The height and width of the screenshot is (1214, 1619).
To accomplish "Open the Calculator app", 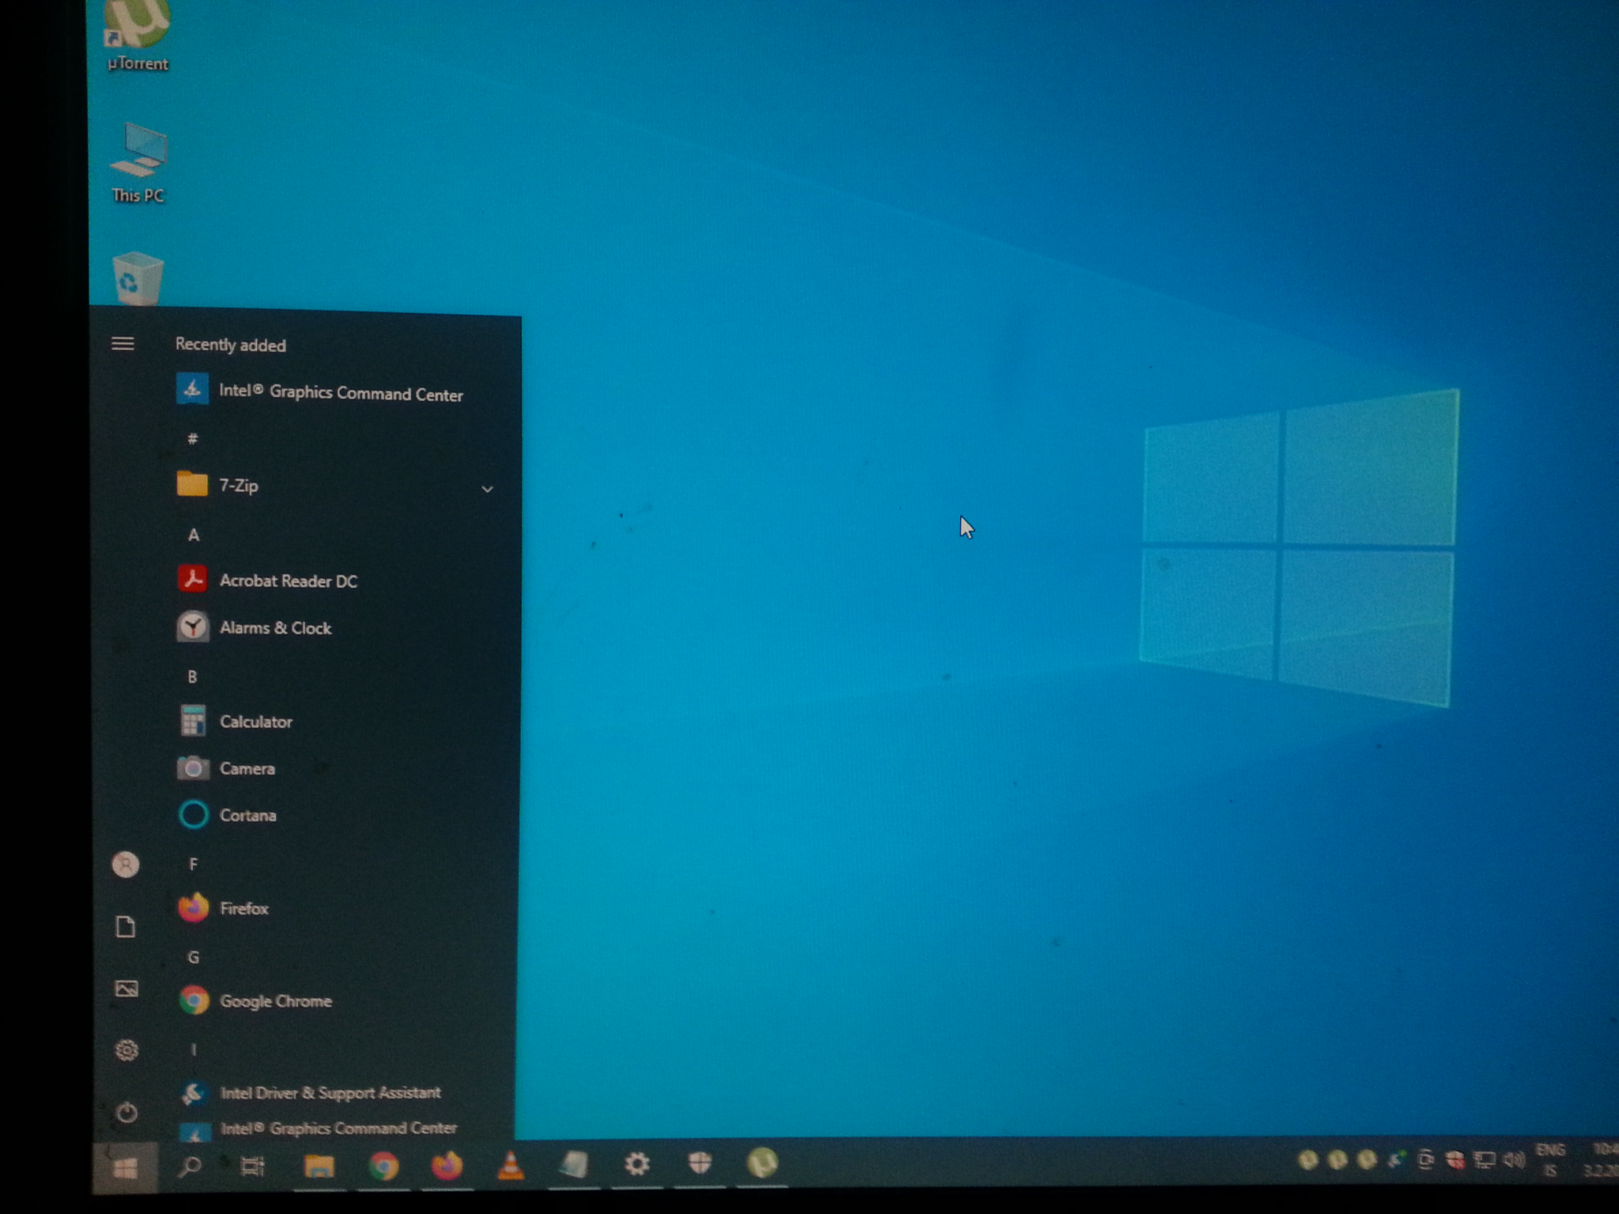I will coord(255,722).
